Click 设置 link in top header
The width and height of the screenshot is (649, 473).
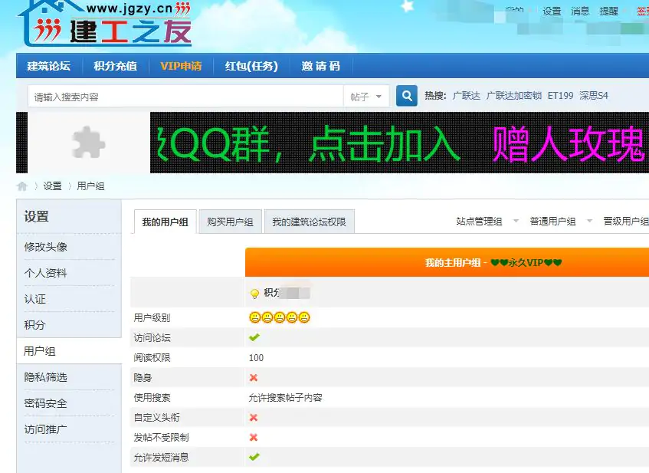point(552,11)
